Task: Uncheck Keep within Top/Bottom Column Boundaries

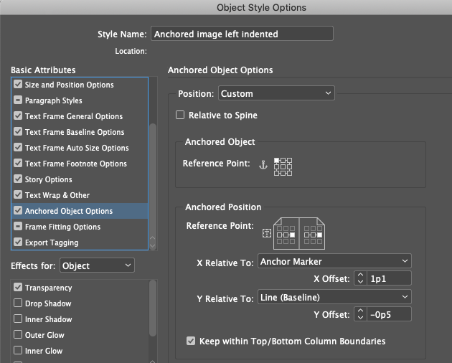Action: click(x=191, y=341)
